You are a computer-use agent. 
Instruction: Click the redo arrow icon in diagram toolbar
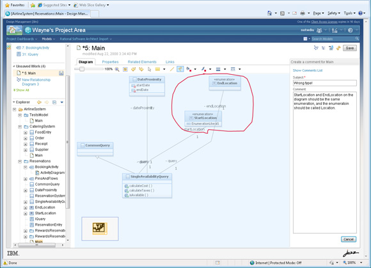pos(141,69)
